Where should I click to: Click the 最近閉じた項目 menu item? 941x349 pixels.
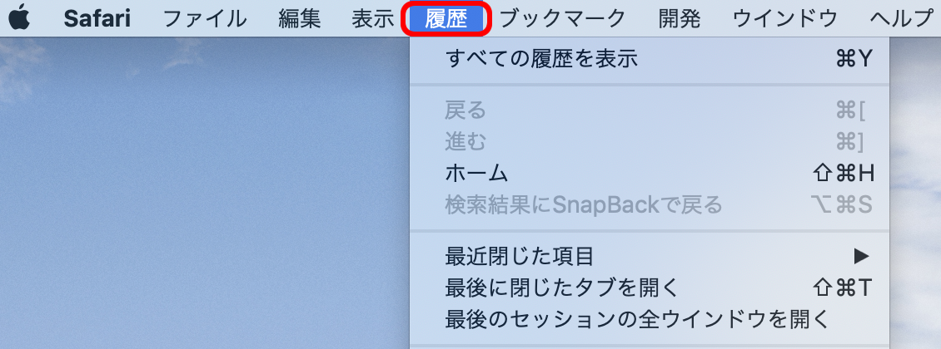(650, 256)
